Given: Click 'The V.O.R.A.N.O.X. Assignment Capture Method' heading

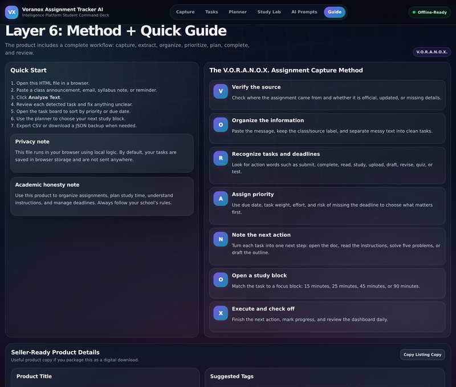Looking at the screenshot, I should pyautogui.click(x=286, y=70).
